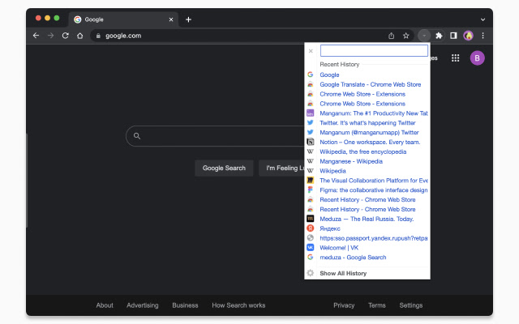
Task: Bookmark this page with the star icon
Action: click(x=405, y=36)
